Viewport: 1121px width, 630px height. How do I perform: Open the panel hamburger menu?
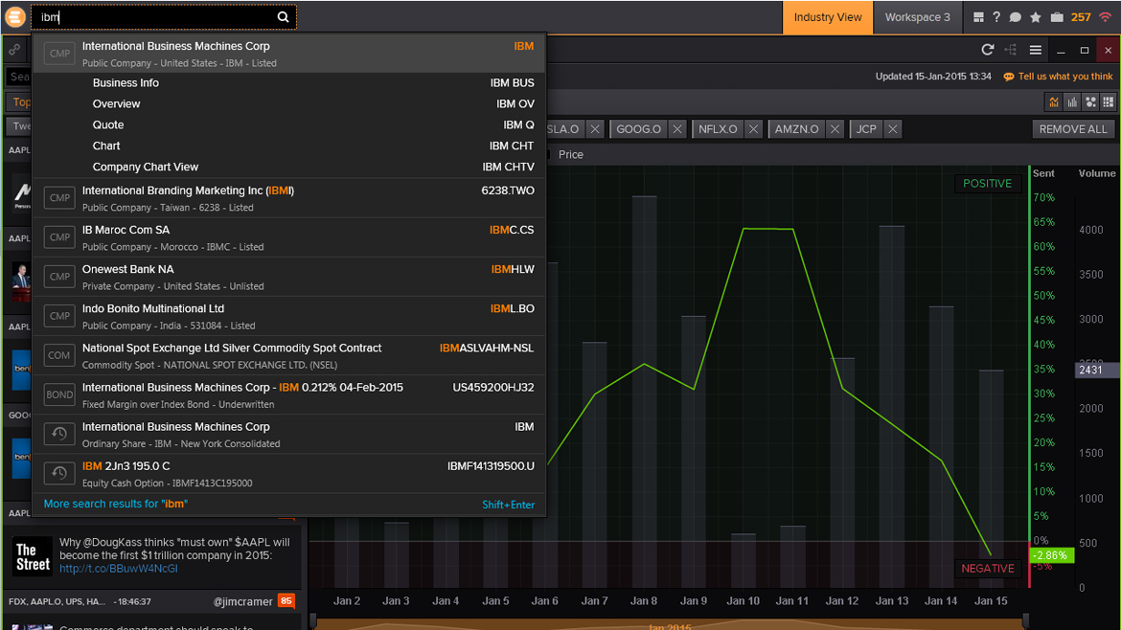[1035, 50]
